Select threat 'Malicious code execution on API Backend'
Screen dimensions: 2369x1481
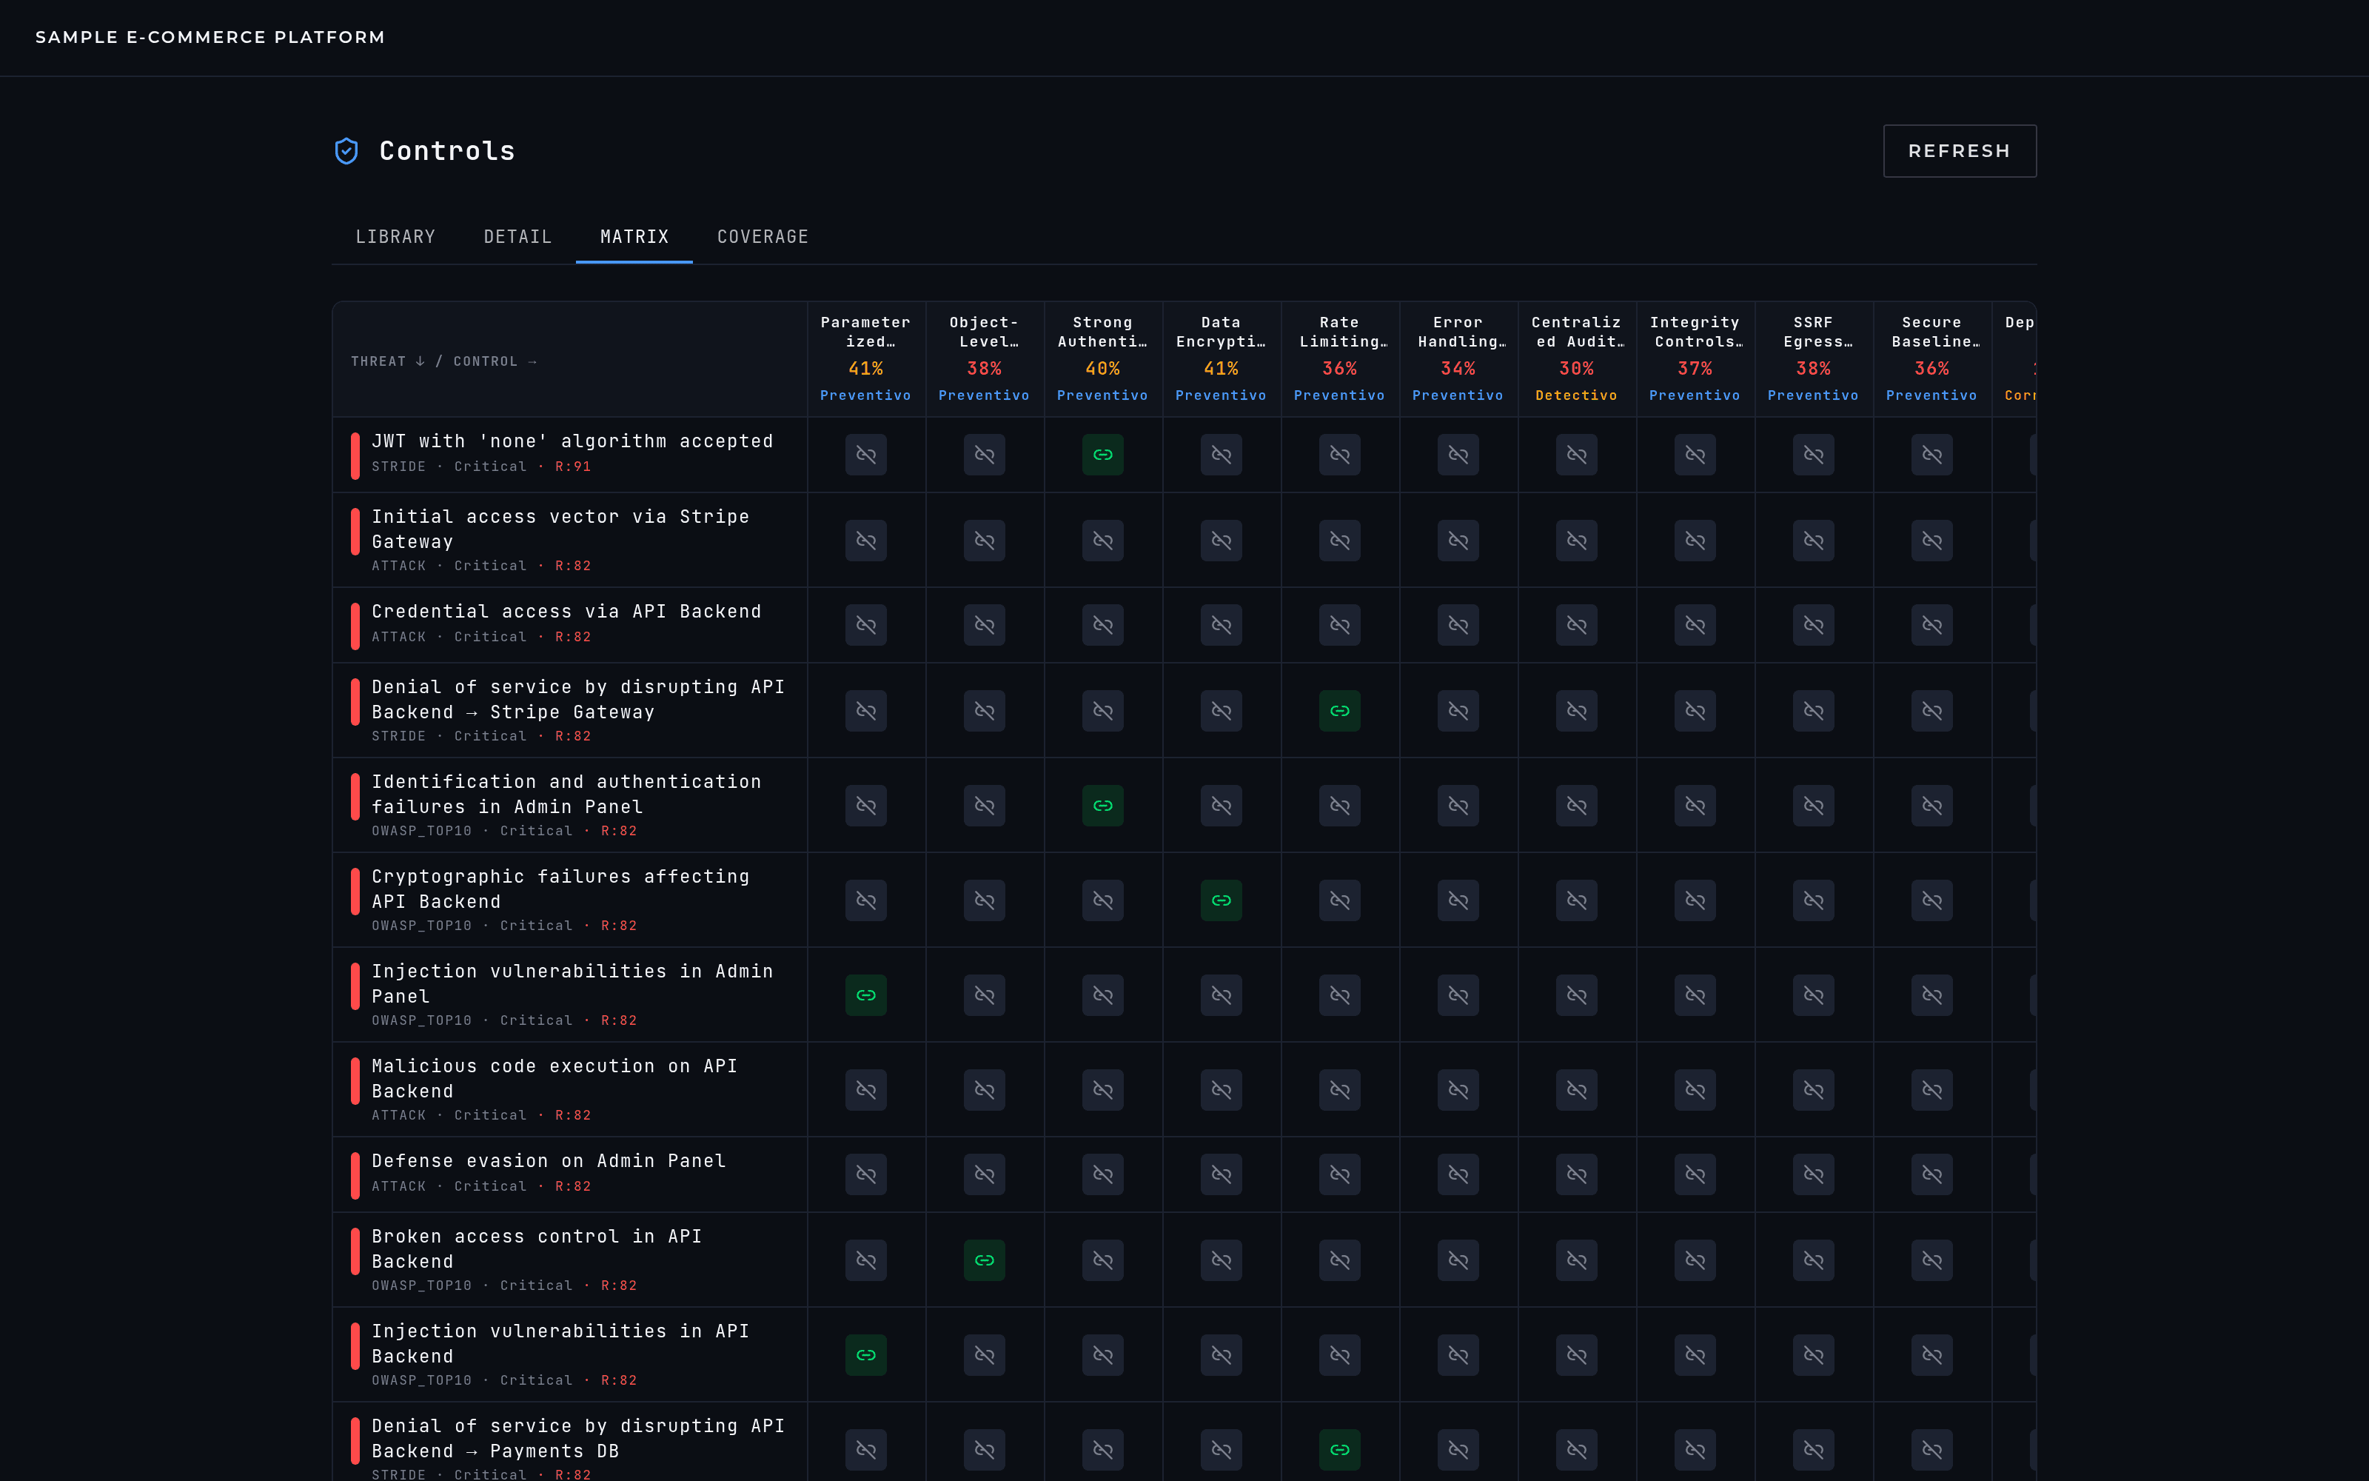pyautogui.click(x=570, y=1089)
